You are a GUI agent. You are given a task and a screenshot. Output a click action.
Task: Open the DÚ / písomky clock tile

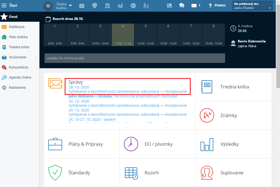(x=157, y=144)
